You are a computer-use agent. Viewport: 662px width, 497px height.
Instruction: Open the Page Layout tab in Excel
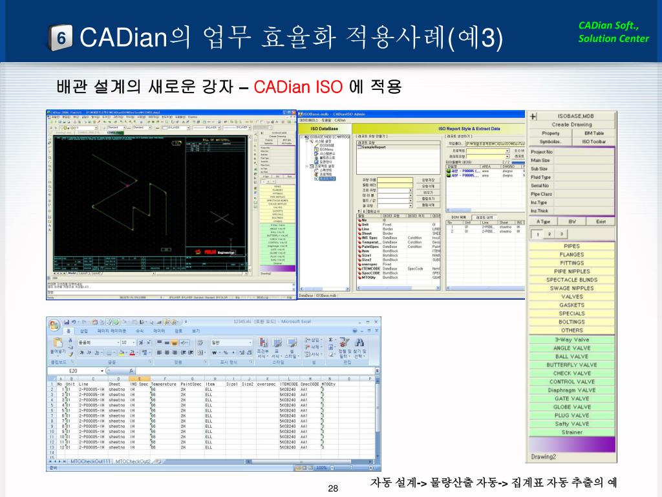click(x=111, y=331)
